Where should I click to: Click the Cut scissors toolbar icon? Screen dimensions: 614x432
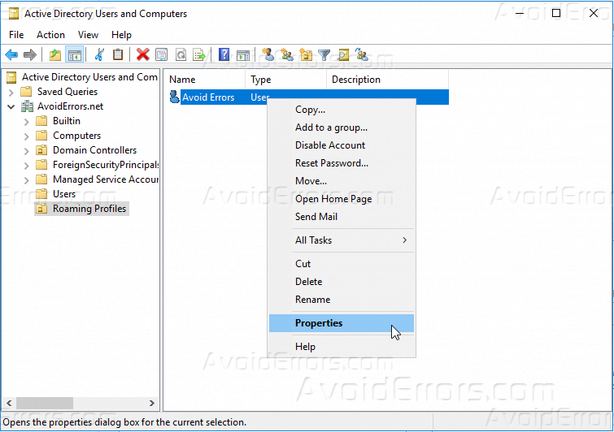coord(99,55)
